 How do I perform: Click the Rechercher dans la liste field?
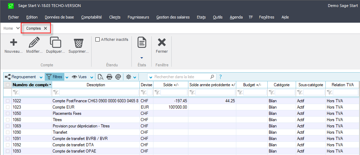click(x=182, y=77)
